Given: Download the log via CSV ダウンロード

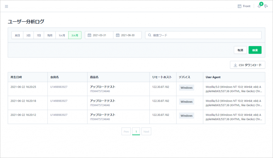Looking at the screenshot, I should pyautogui.click(x=247, y=65).
